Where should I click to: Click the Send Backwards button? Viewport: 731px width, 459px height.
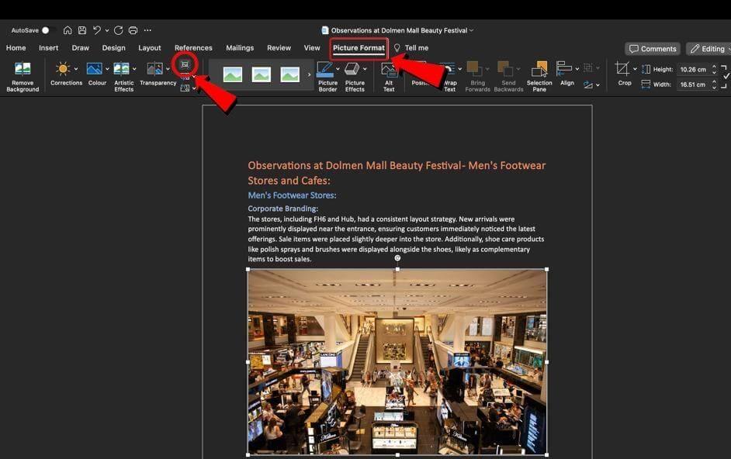508,75
